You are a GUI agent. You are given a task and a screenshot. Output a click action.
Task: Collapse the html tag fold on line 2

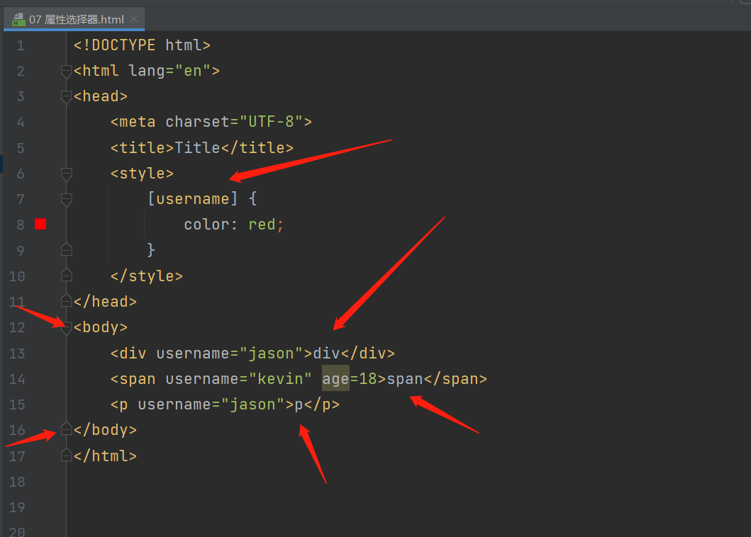[x=67, y=72]
